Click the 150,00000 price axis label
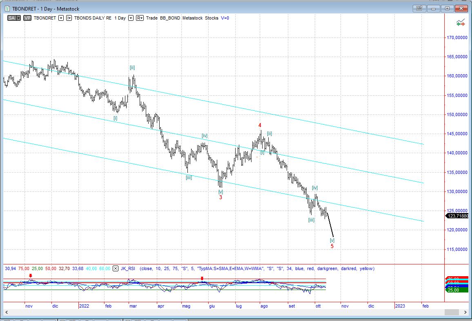This screenshot has width=472, height=321. (x=457, y=114)
